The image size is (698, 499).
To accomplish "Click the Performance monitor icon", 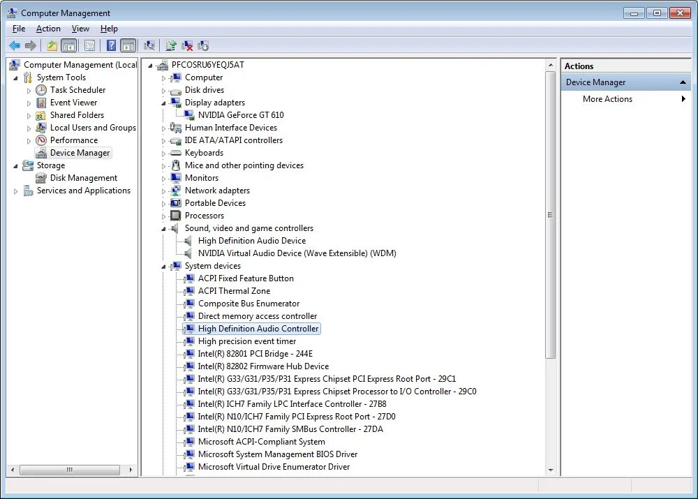I will pos(41,140).
